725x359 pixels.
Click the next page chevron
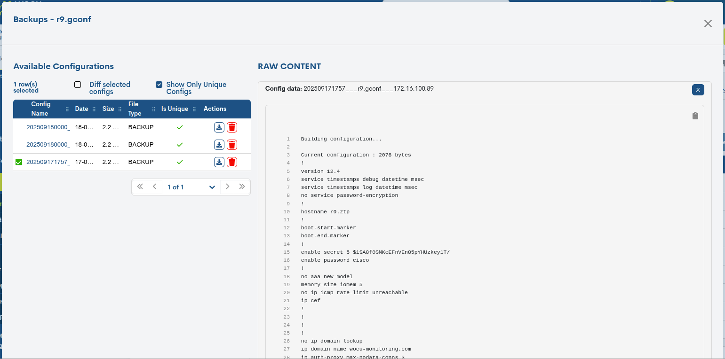[227, 187]
